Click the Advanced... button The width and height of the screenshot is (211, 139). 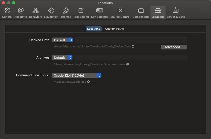(x=174, y=47)
